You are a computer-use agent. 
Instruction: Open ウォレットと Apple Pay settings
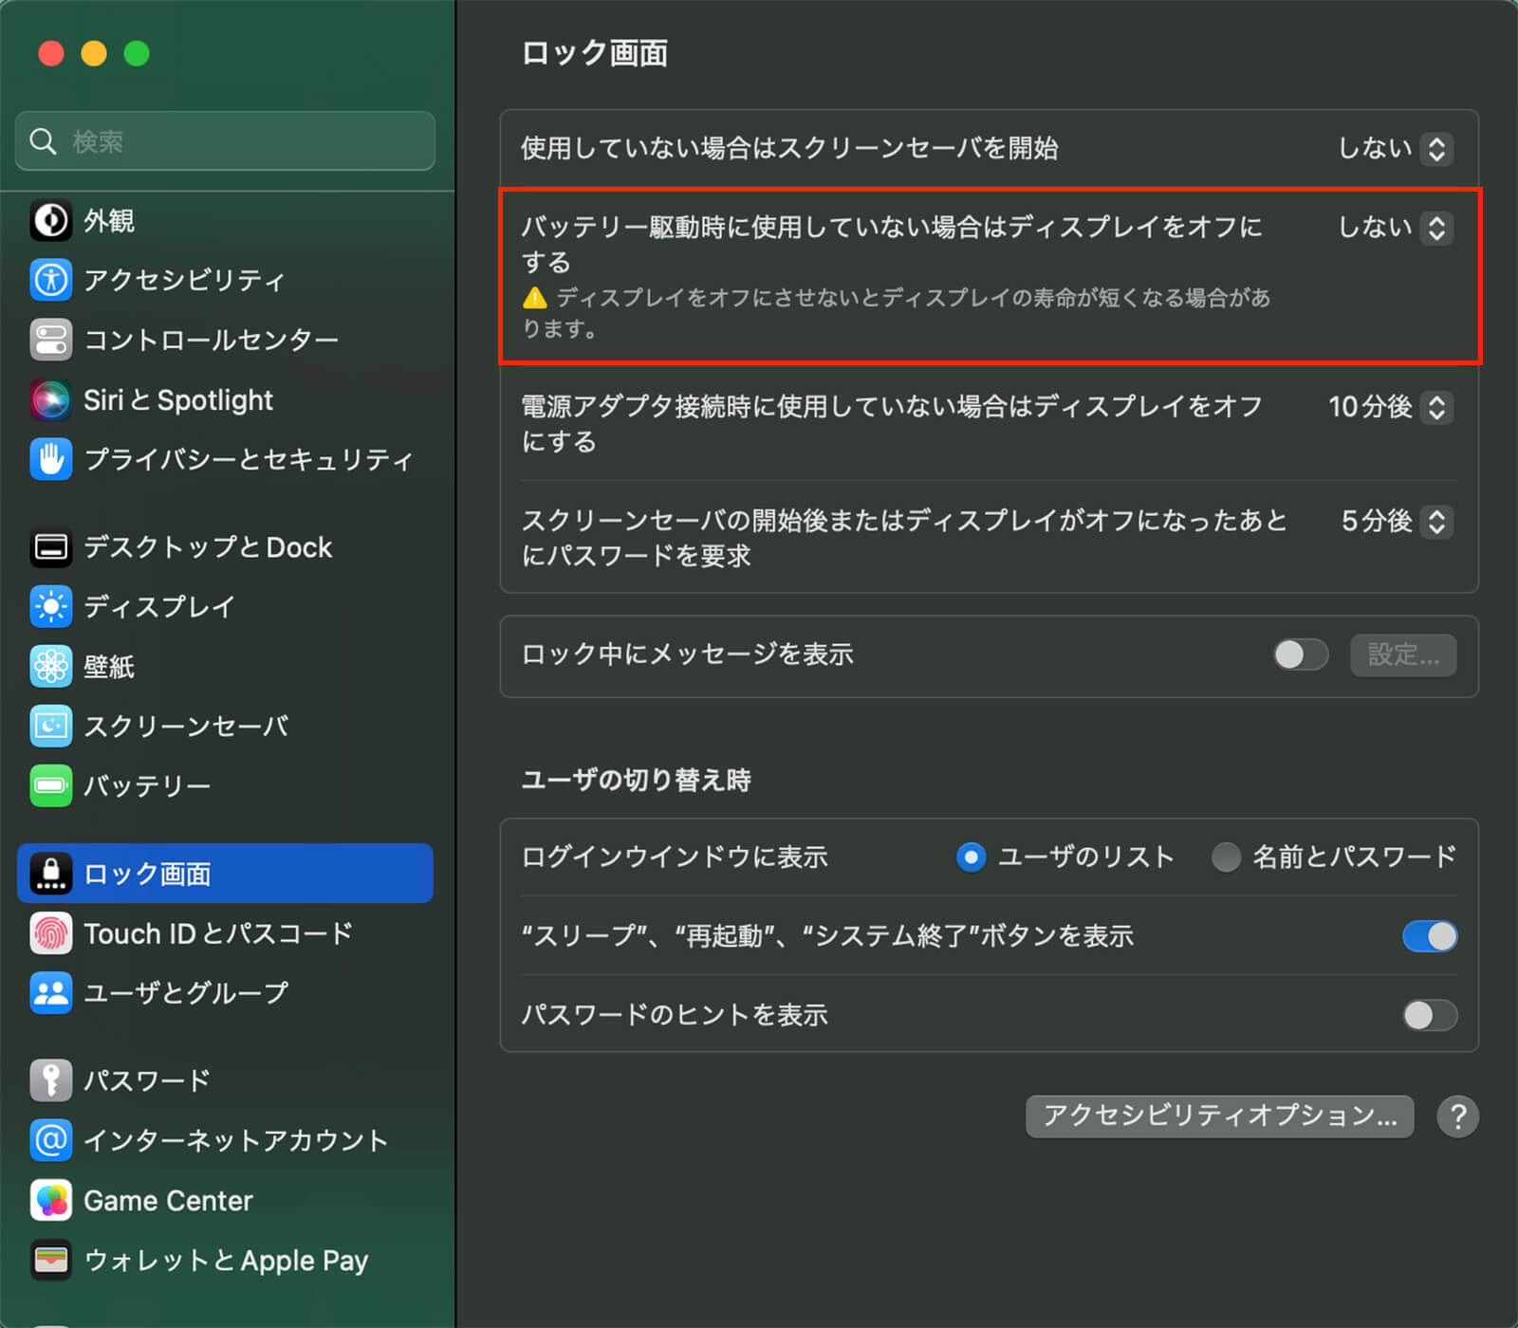tap(225, 1261)
